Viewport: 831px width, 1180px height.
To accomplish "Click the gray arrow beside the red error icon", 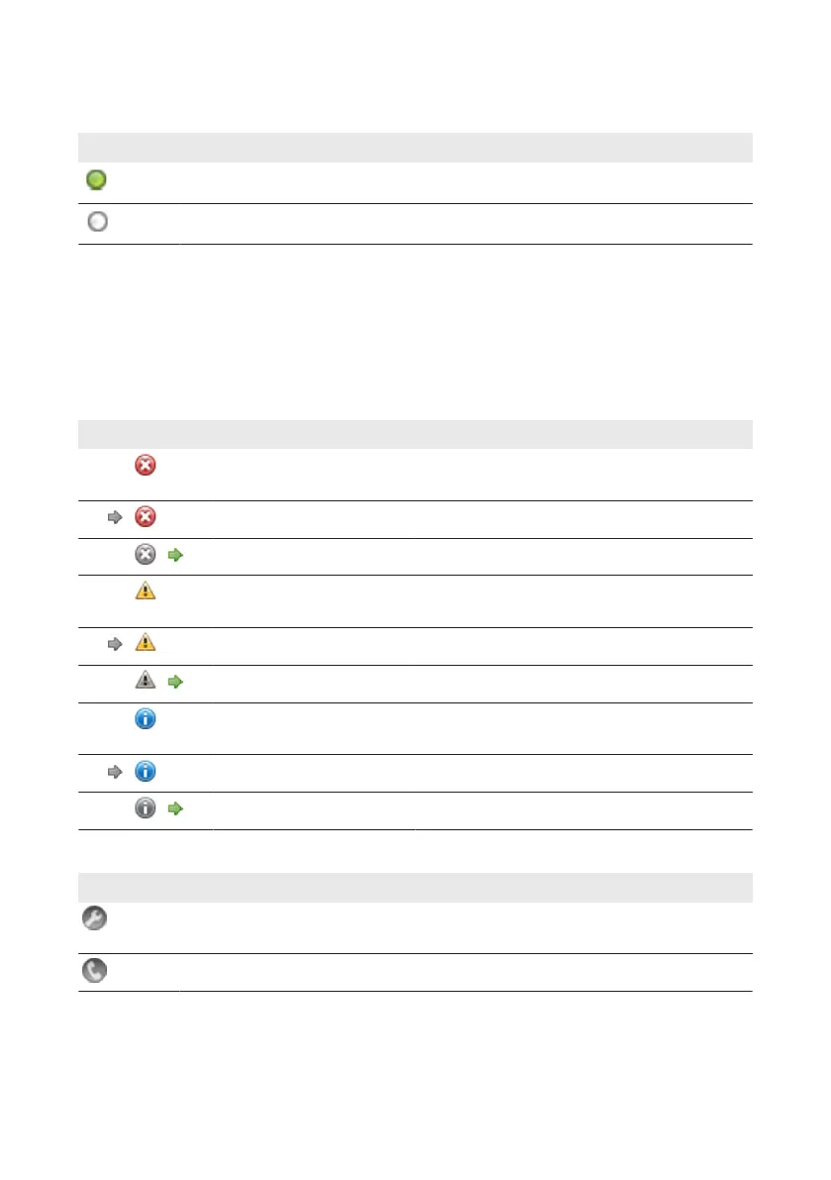I will (x=115, y=517).
